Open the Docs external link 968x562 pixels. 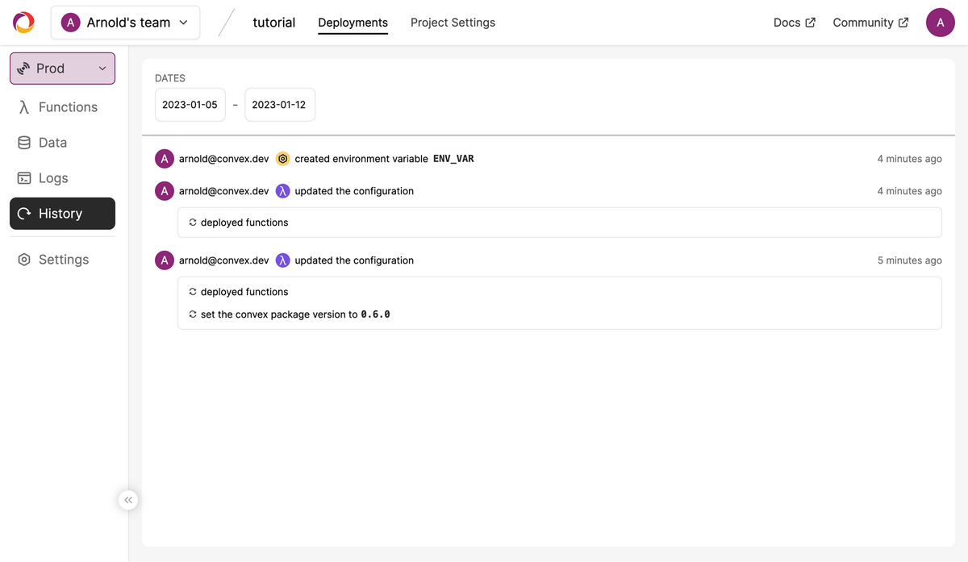(x=793, y=23)
